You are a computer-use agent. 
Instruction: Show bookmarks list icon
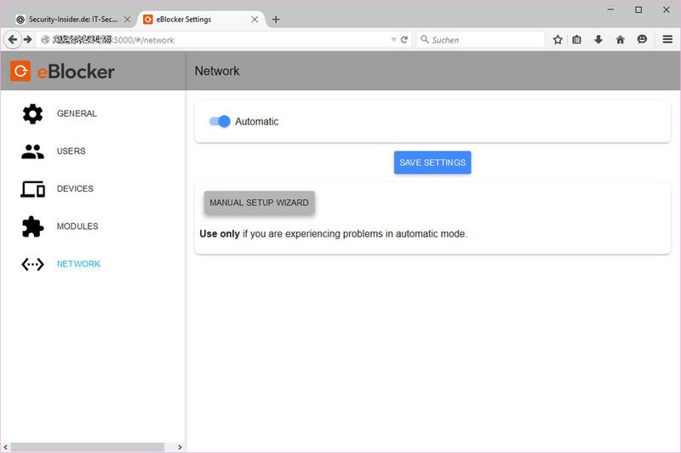tap(577, 40)
